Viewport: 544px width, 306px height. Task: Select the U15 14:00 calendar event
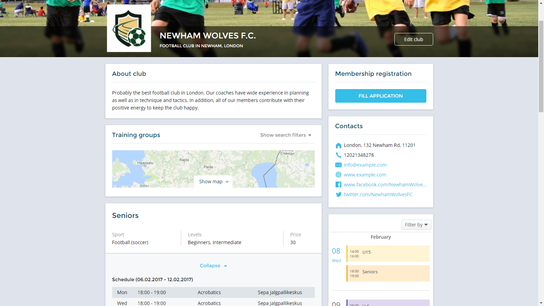(388, 254)
